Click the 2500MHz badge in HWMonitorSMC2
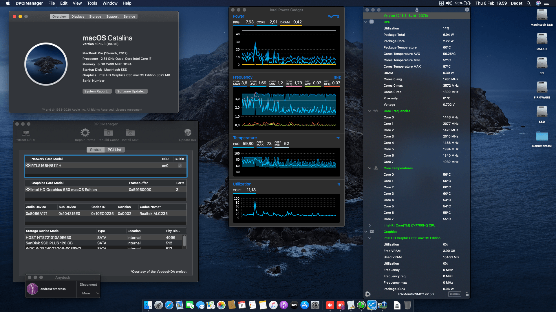Screen dimensions: 556x312 [x=455, y=294]
